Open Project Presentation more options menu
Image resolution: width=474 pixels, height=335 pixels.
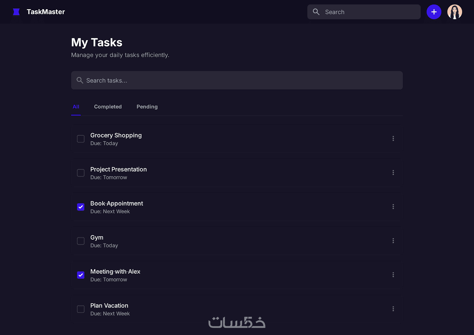[x=393, y=173]
